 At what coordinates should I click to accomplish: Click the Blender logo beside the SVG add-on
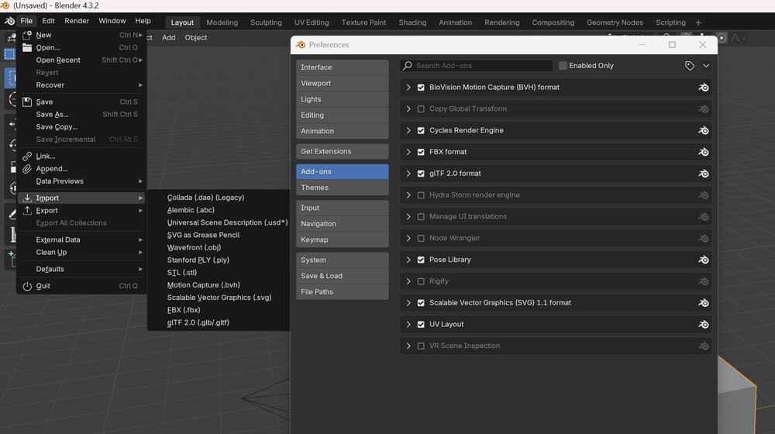coord(704,303)
